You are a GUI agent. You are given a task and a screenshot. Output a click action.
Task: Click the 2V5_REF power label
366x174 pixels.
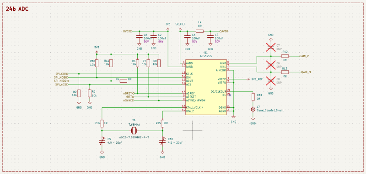click(x=257, y=79)
